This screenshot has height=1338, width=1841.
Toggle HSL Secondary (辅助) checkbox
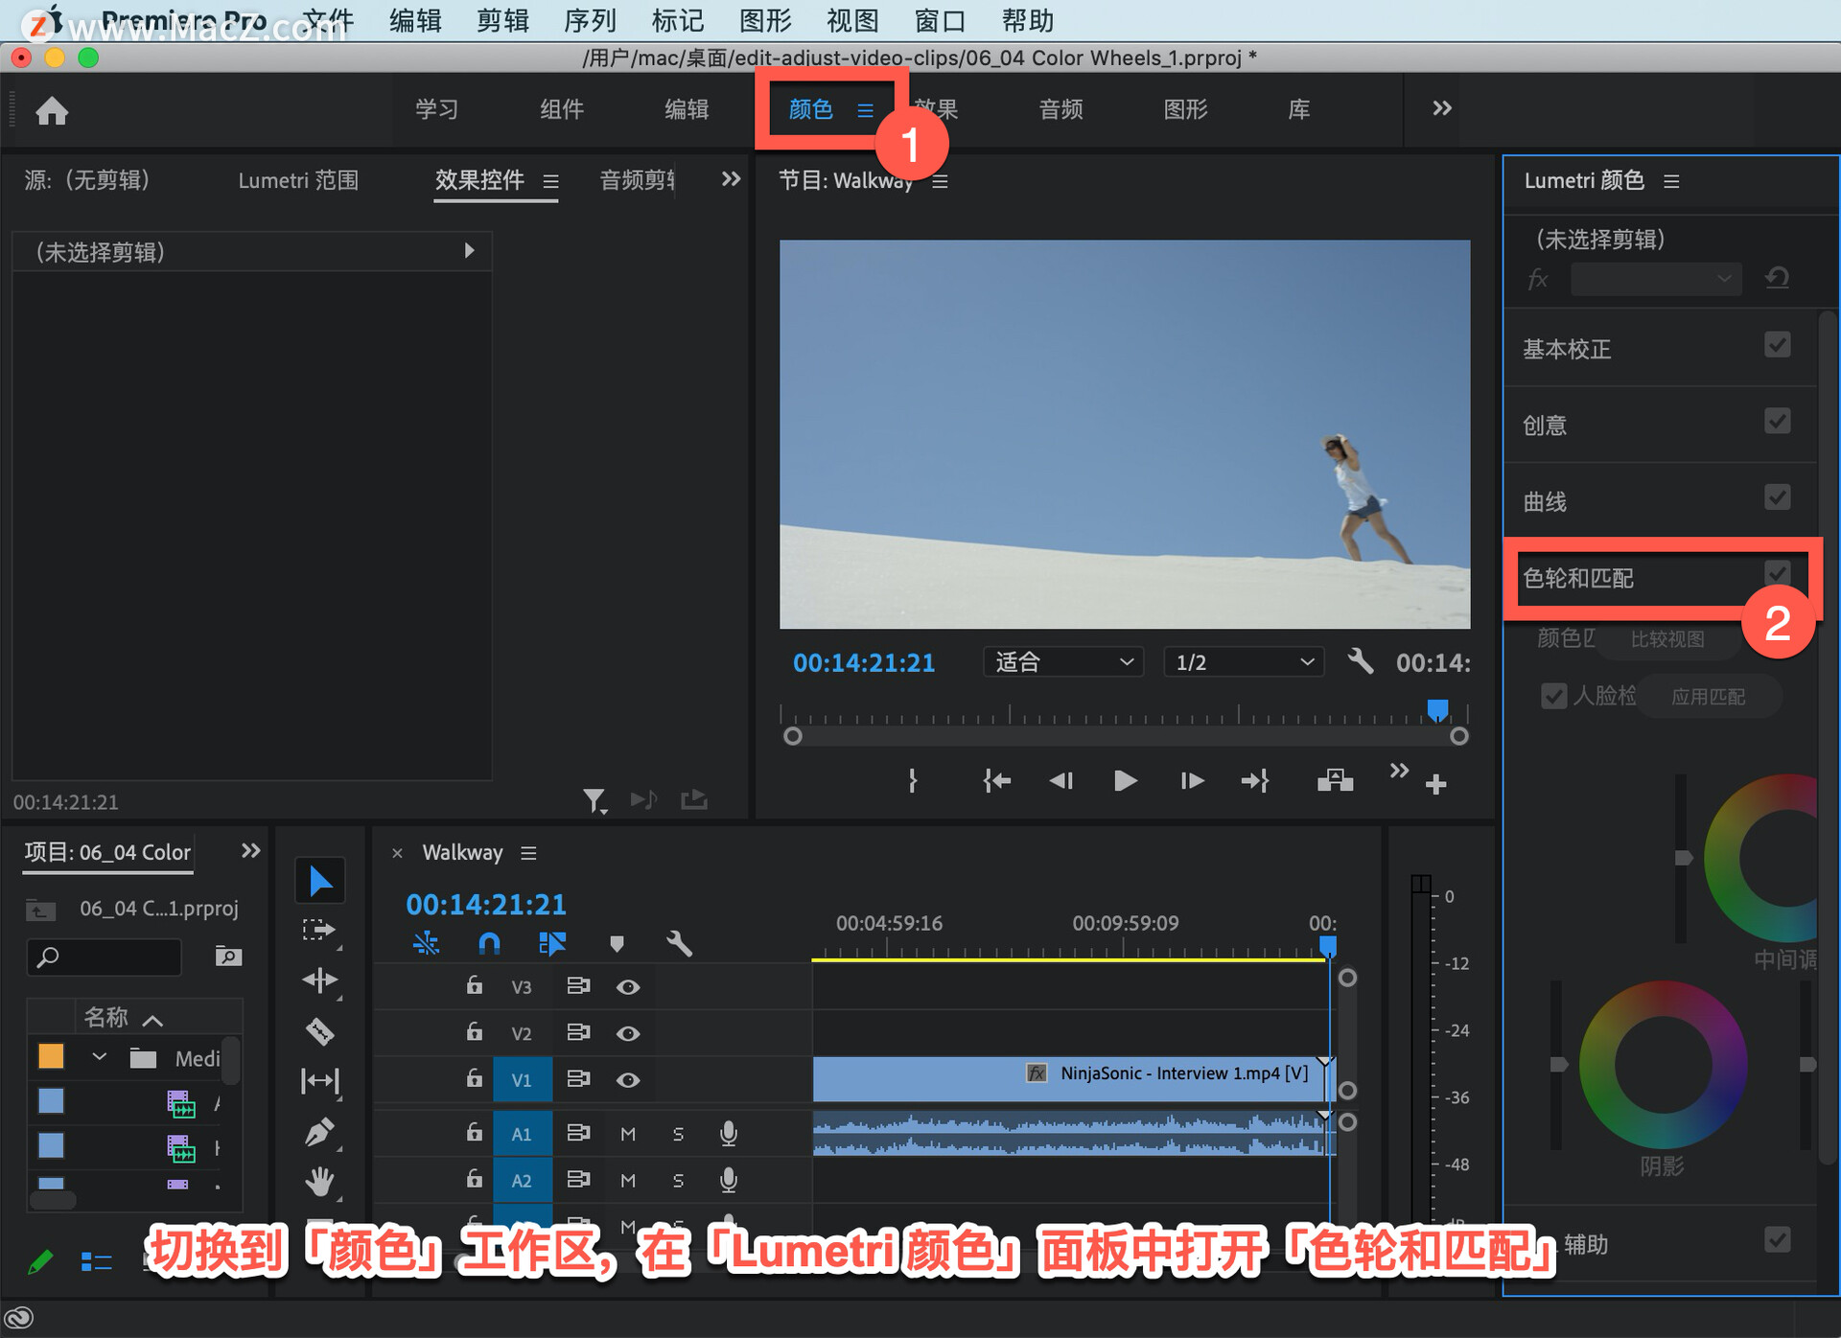coord(1778,1240)
